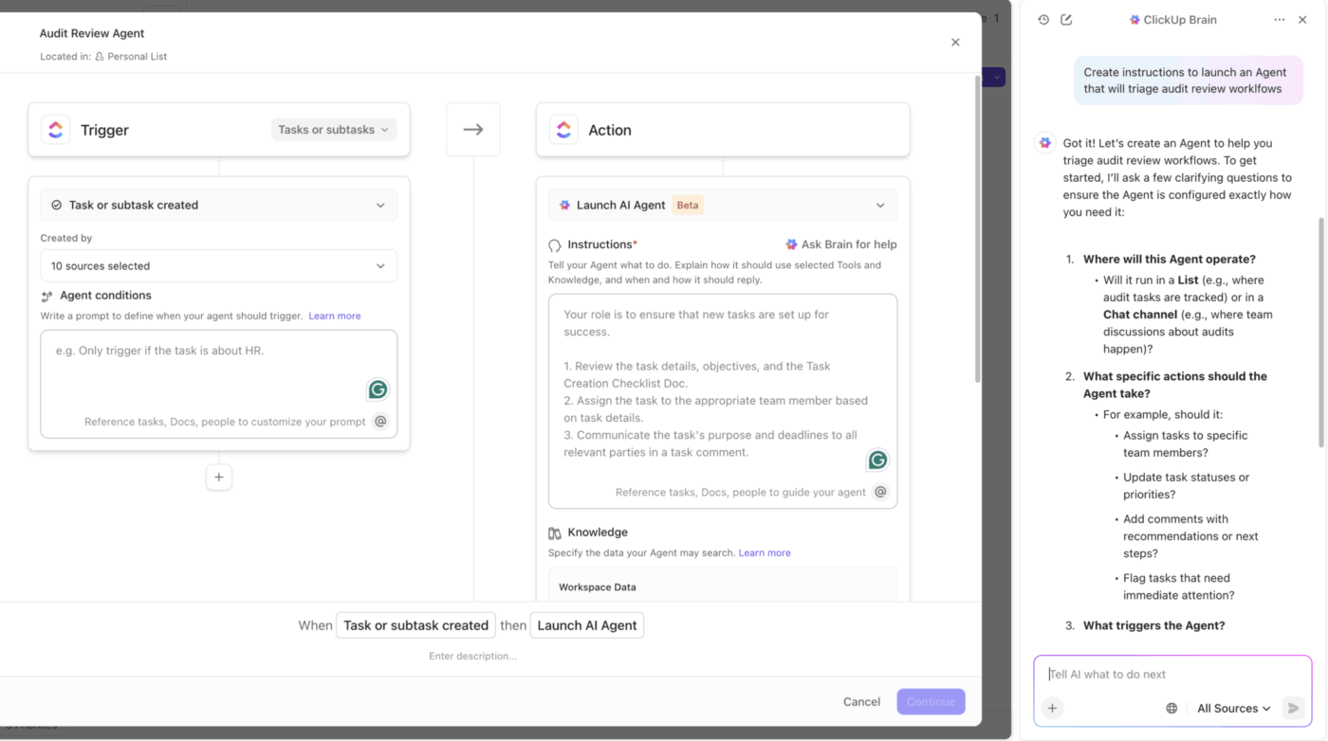Click the user message about triaging audit workflows

point(1189,81)
